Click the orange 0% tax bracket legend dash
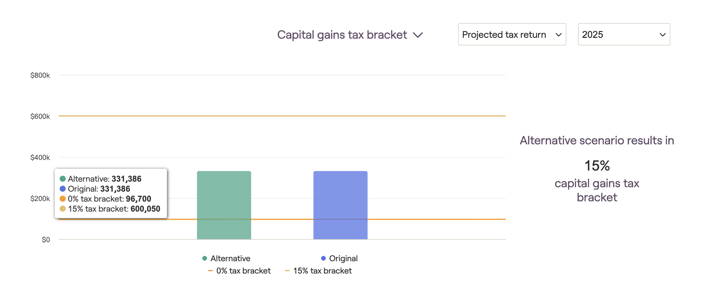Image resolution: width=701 pixels, height=304 pixels. point(210,271)
